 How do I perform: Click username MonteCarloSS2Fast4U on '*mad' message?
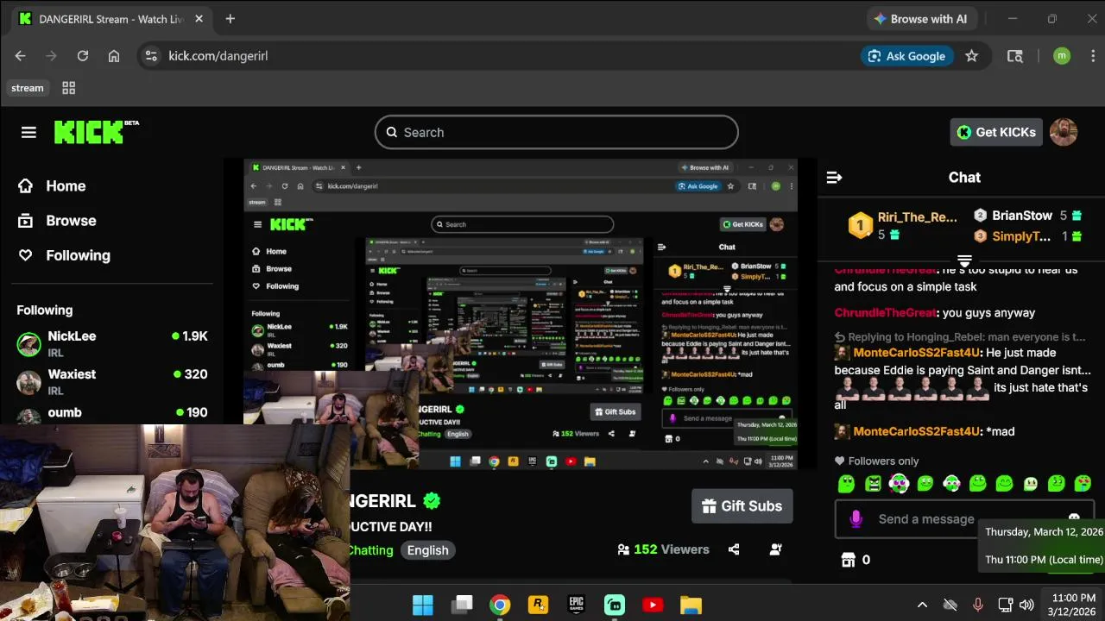[917, 431]
